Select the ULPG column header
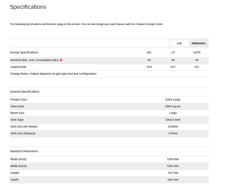The height and width of the screenshot is (190, 226). coord(197,53)
